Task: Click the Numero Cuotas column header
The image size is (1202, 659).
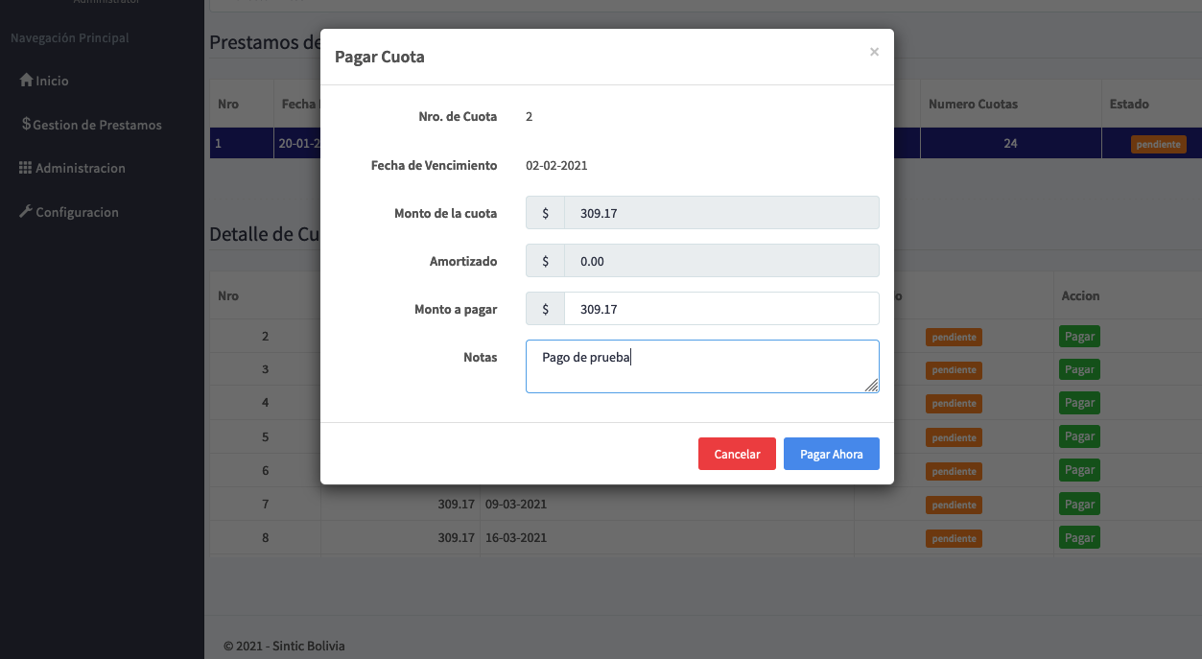Action: click(x=973, y=104)
